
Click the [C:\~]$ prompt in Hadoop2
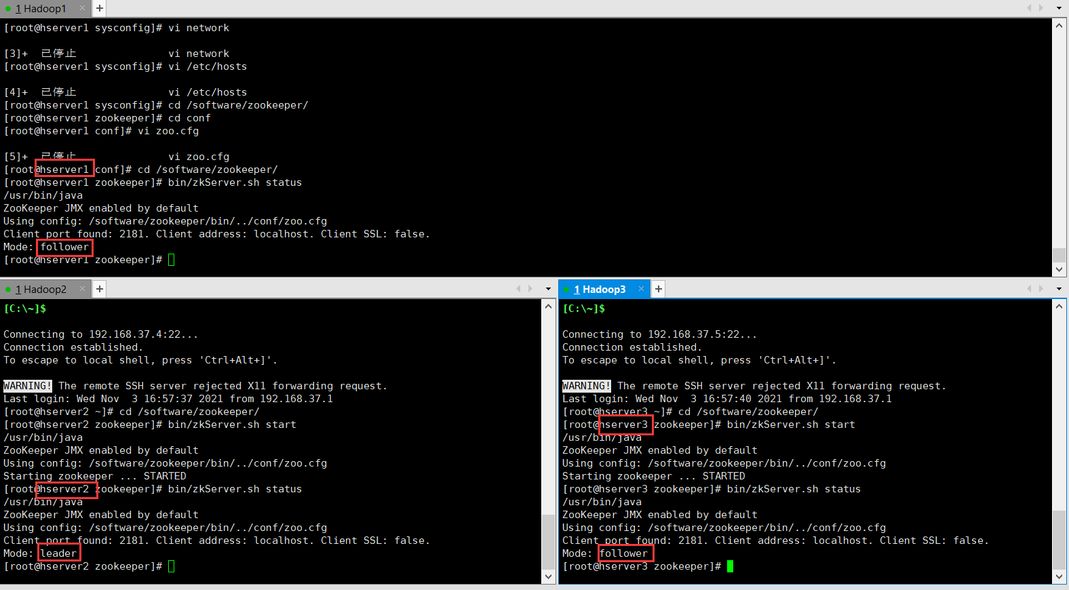[x=25, y=309]
